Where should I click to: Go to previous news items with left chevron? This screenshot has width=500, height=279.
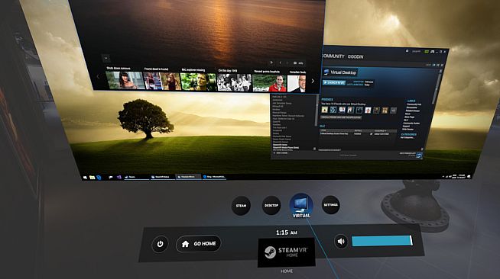[98, 76]
